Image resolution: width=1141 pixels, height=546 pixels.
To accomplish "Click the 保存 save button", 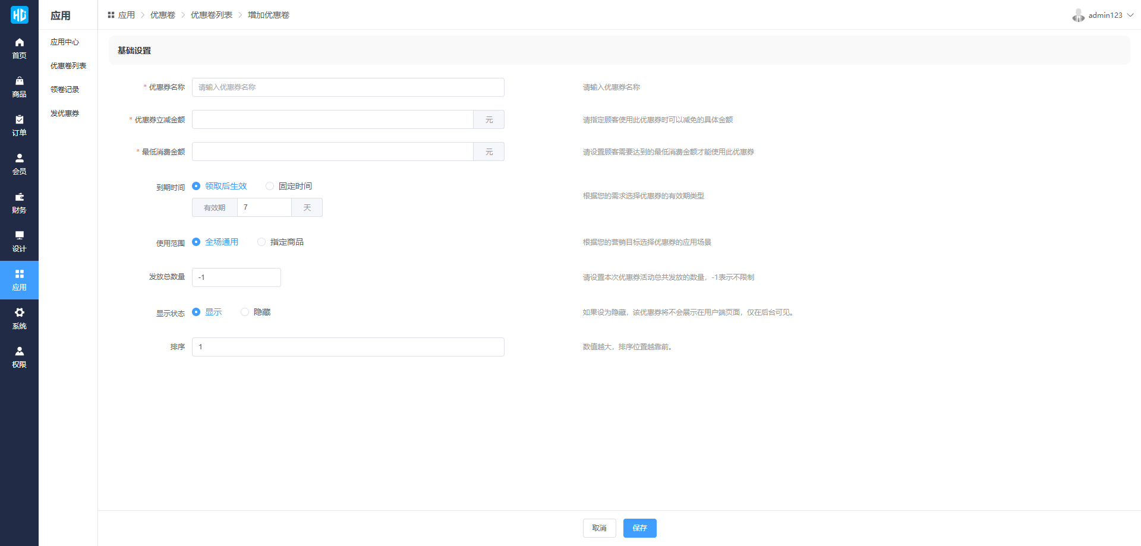I will pos(639,528).
